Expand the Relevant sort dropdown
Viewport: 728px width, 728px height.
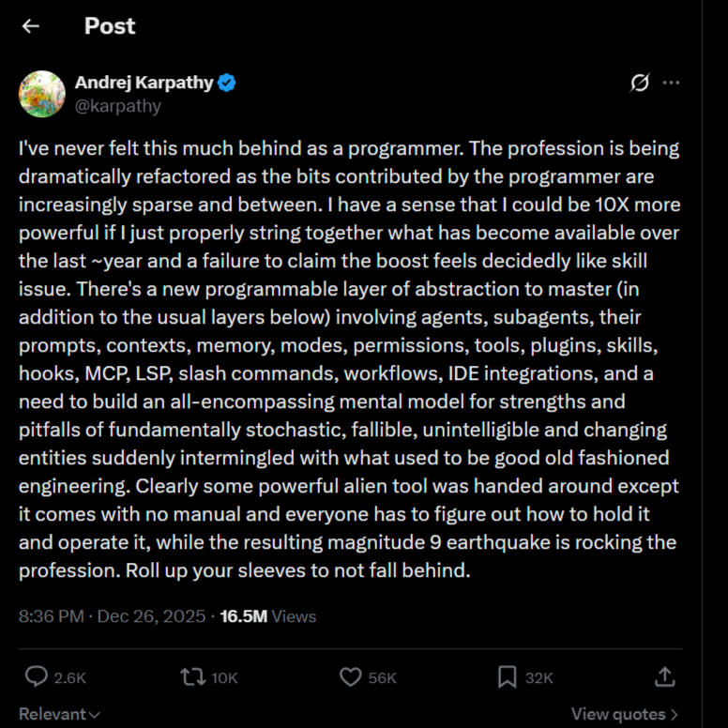click(59, 715)
